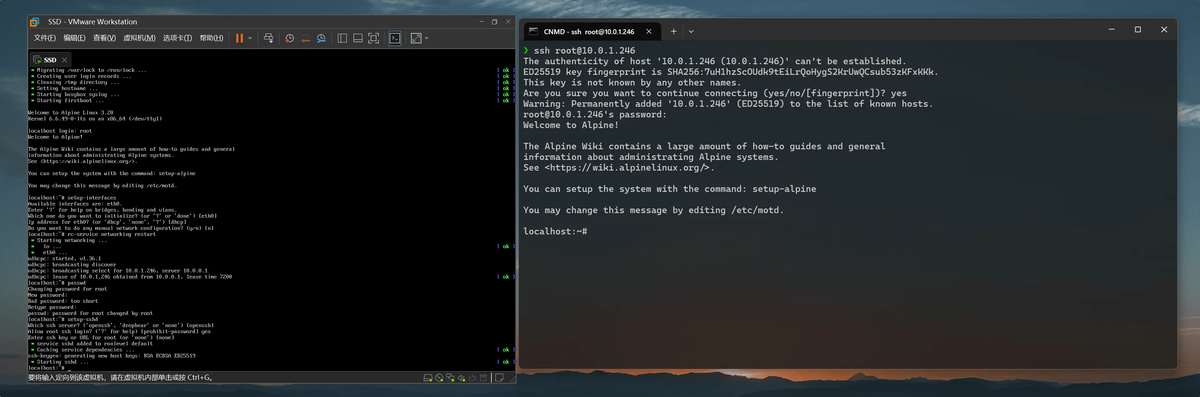Open the 文件(F) menu

45,38
